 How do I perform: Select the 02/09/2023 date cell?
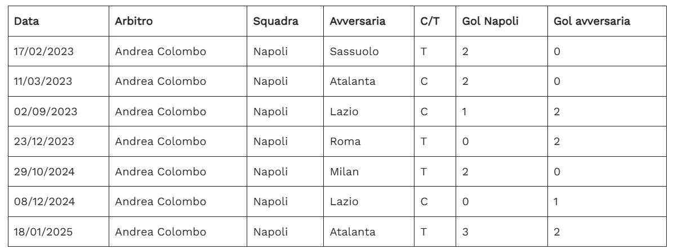point(45,111)
